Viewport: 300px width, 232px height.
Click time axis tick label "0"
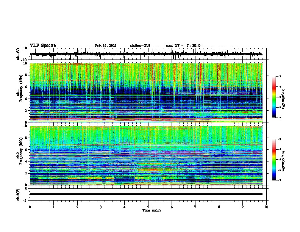(30, 207)
